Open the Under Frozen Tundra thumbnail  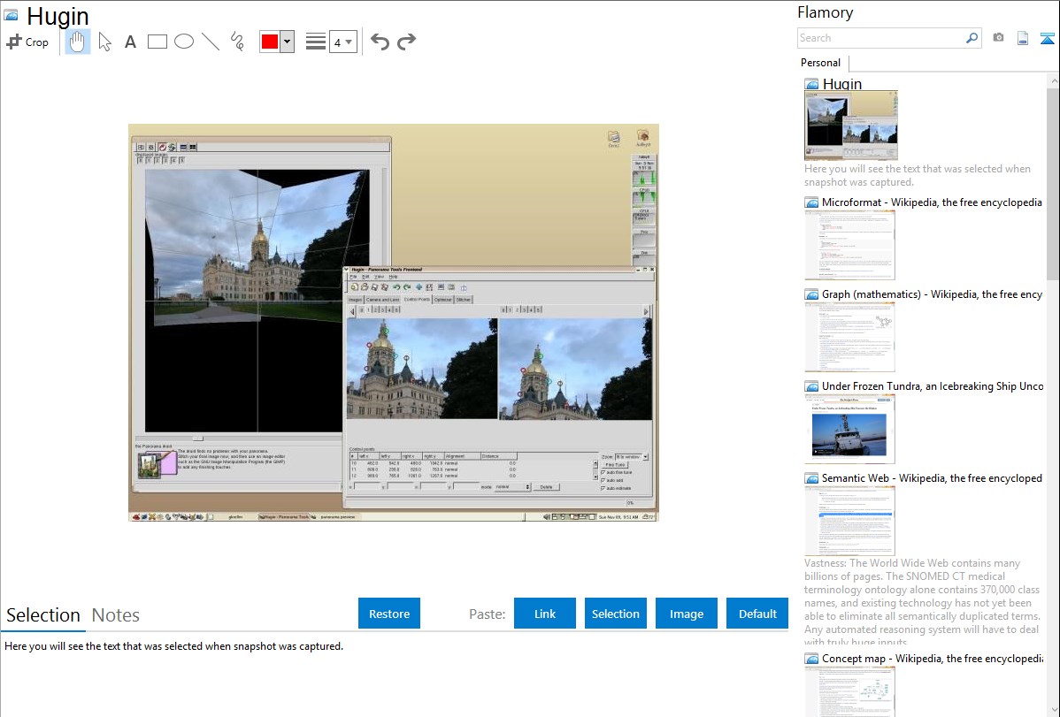pos(849,429)
